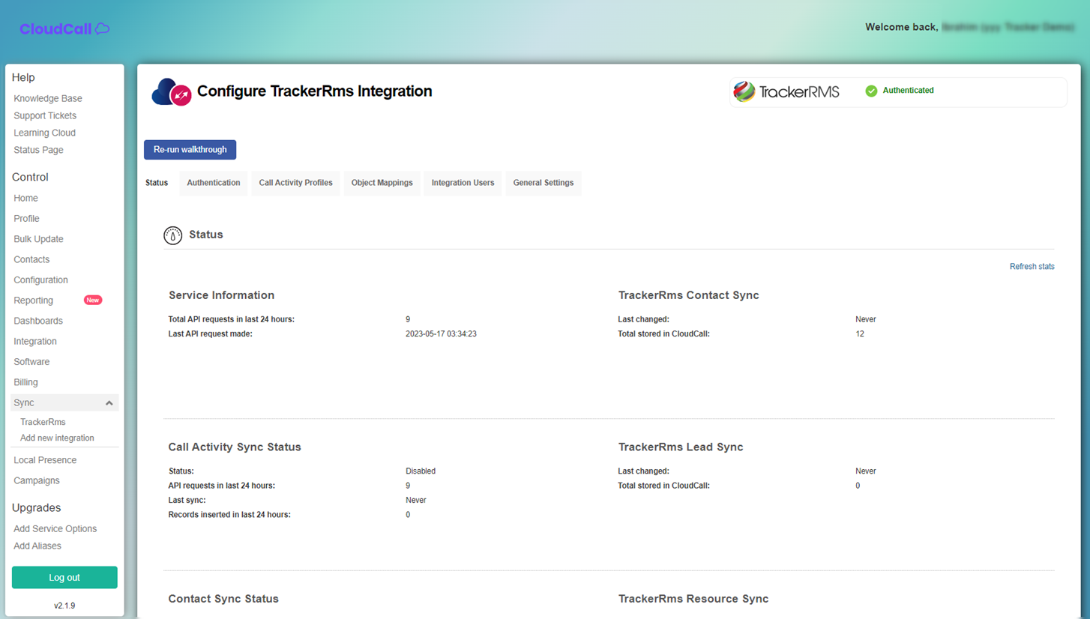1090x619 pixels.
Task: Click the New badge beside Reporting
Action: (93, 300)
